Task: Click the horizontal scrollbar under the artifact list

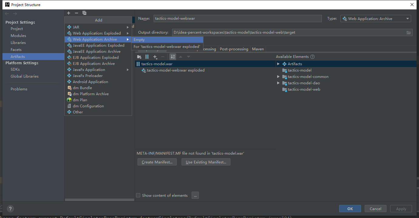Action: [x=99, y=200]
